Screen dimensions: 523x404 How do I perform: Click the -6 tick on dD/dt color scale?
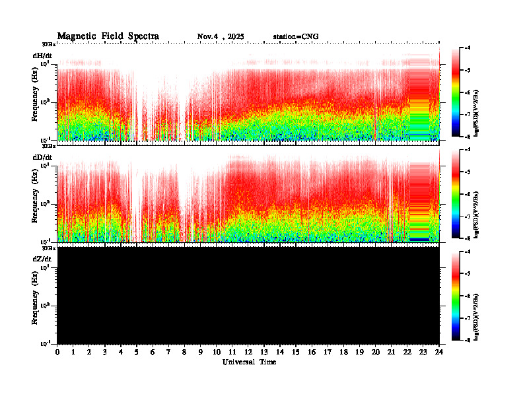(468, 194)
